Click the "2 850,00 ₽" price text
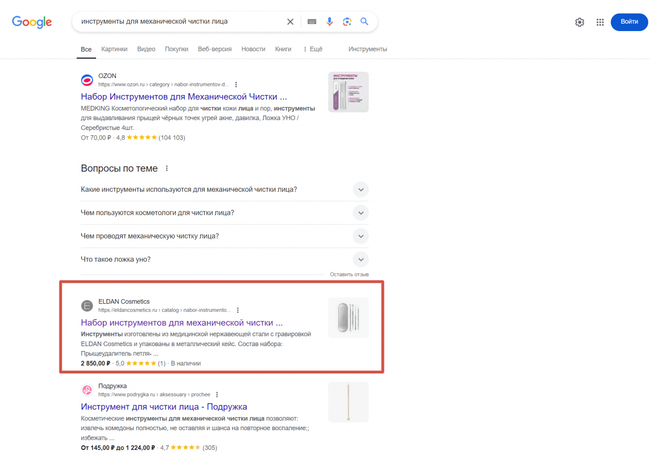This screenshot has width=650, height=463. coord(96,364)
